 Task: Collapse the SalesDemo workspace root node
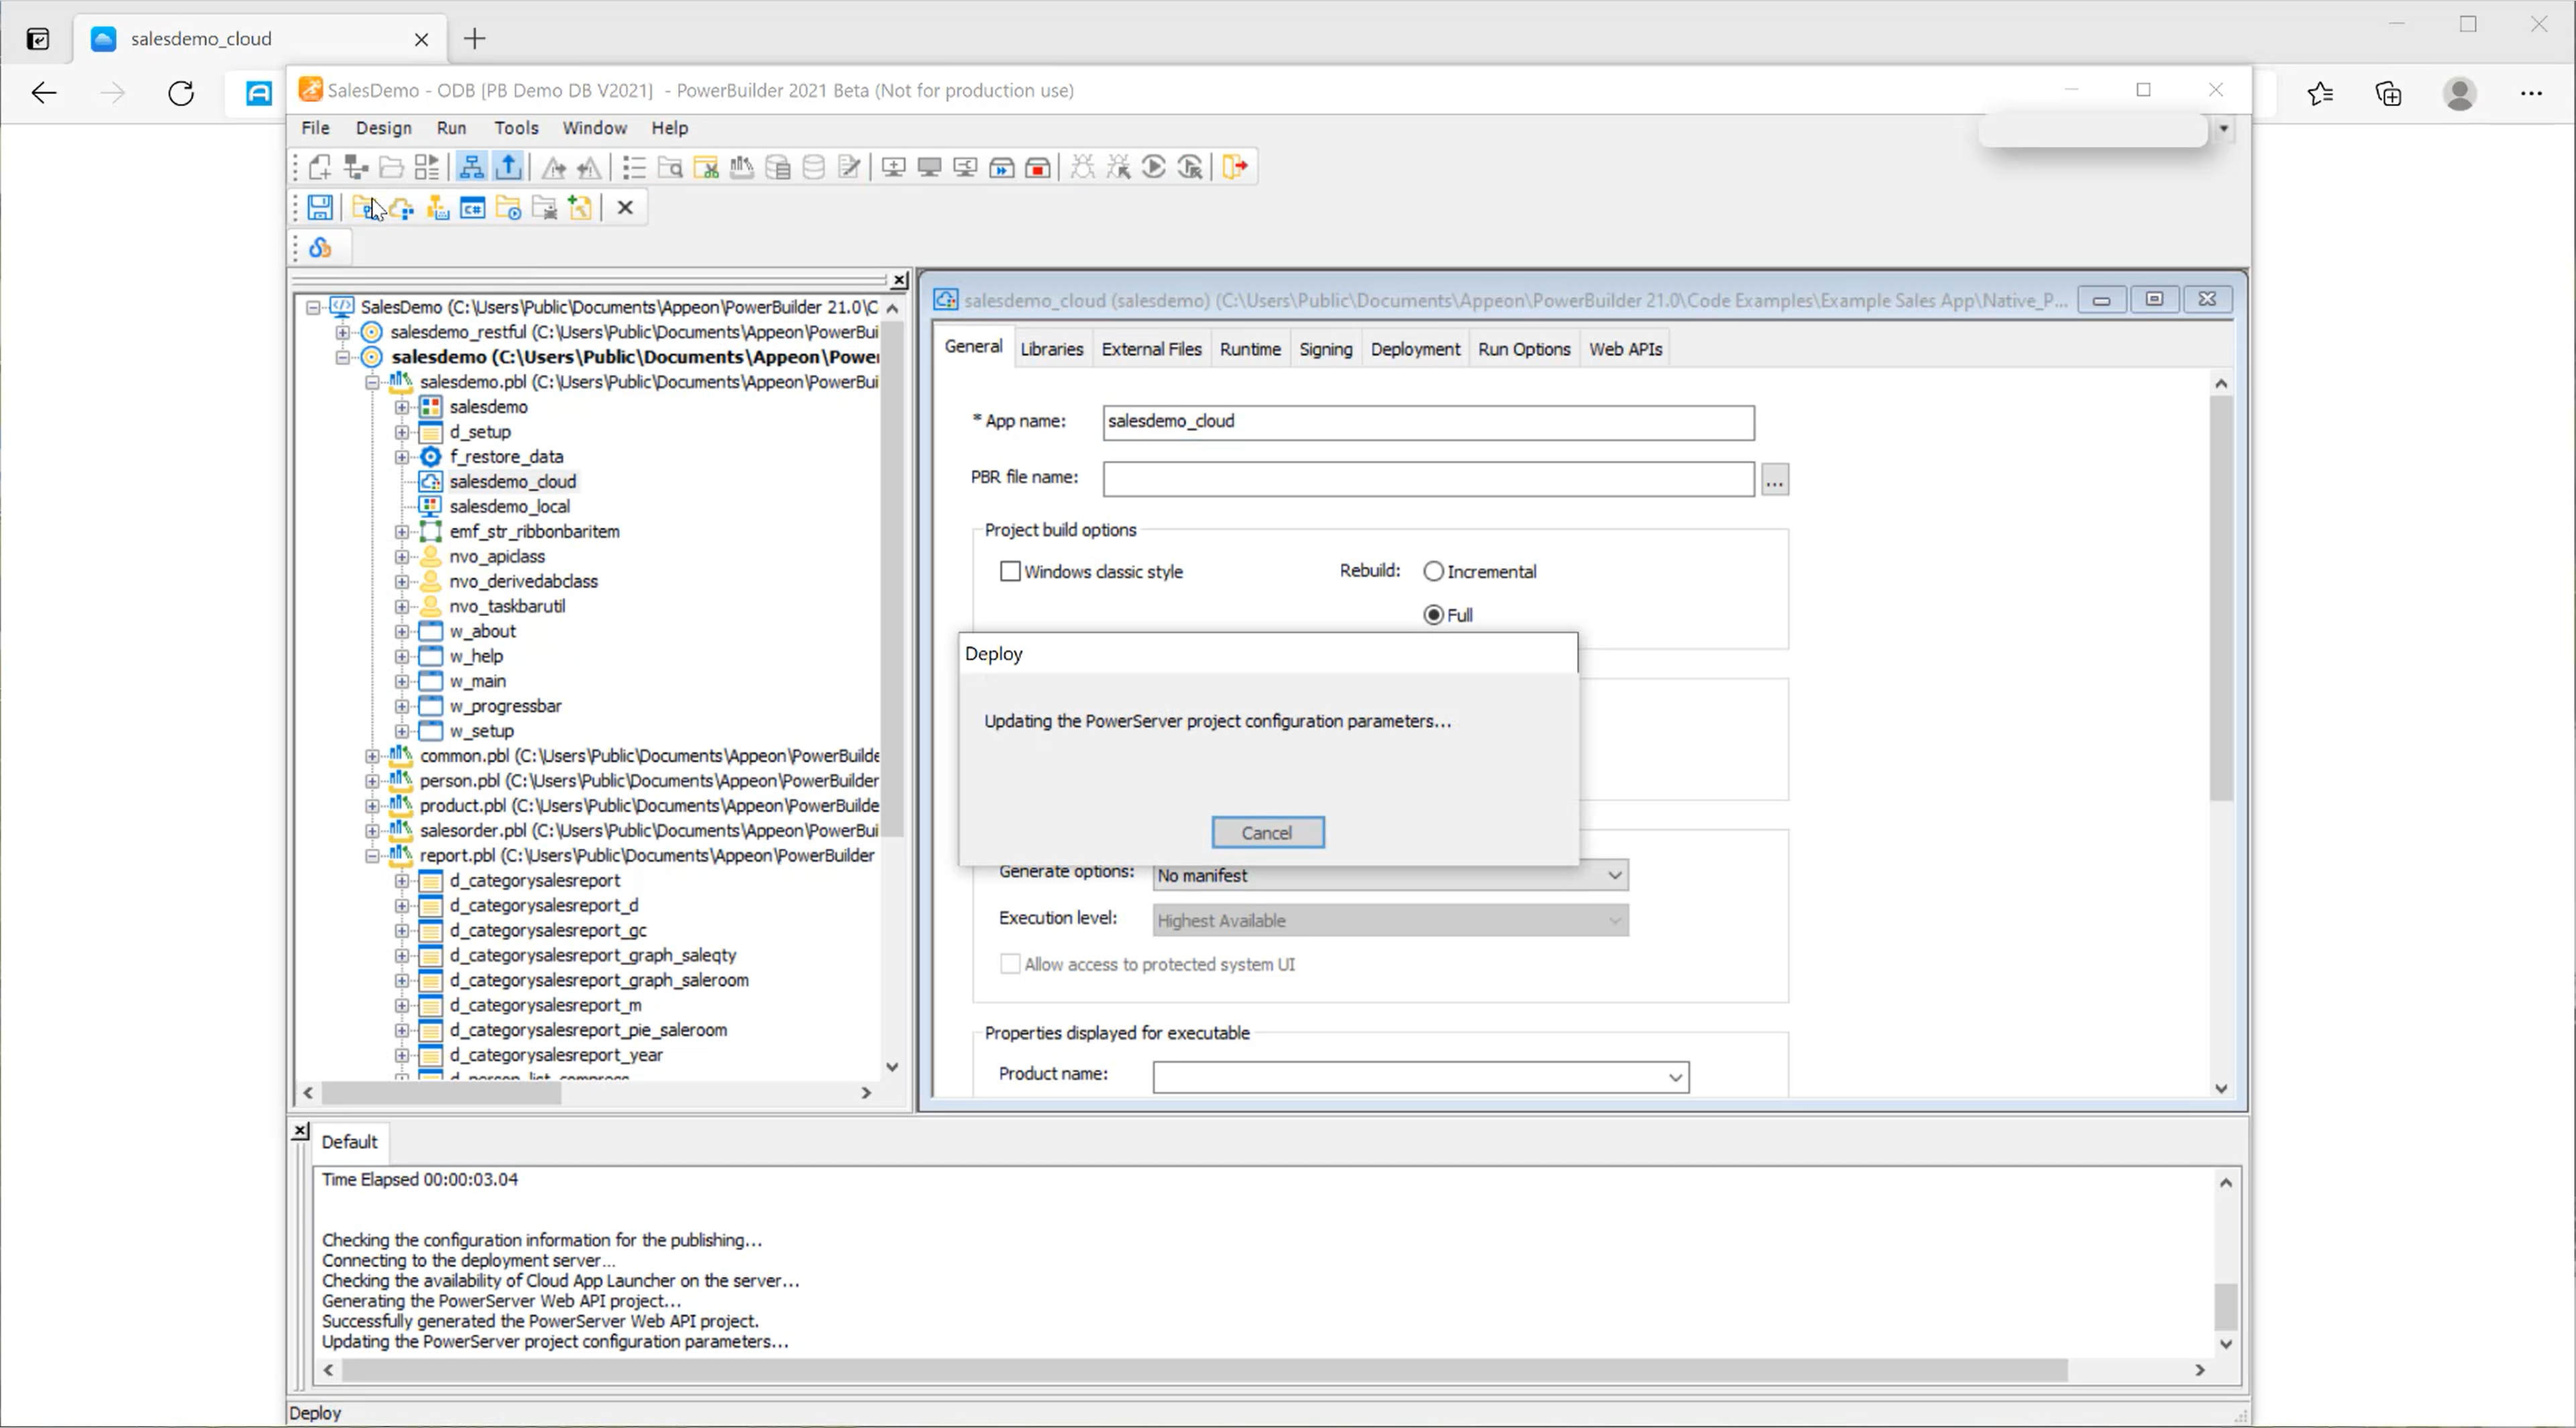click(313, 307)
